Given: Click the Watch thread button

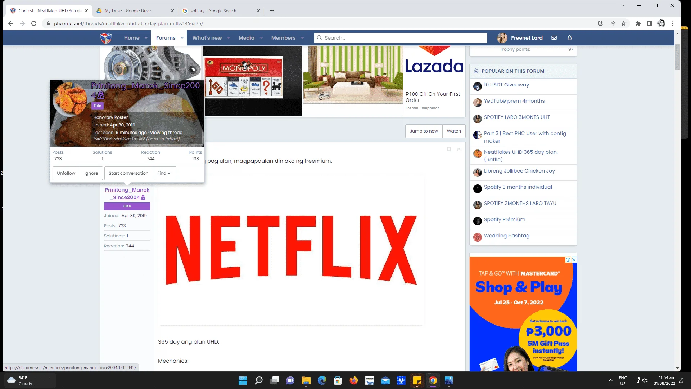Looking at the screenshot, I should click(x=454, y=131).
